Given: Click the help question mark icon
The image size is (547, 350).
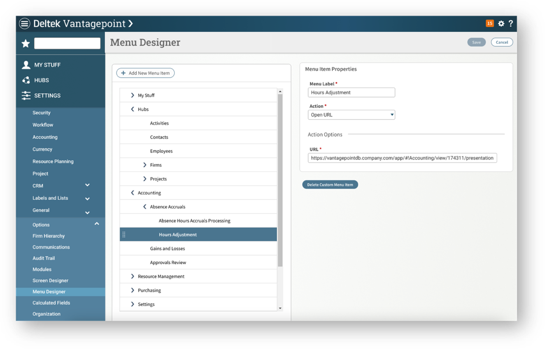Looking at the screenshot, I should (x=511, y=23).
